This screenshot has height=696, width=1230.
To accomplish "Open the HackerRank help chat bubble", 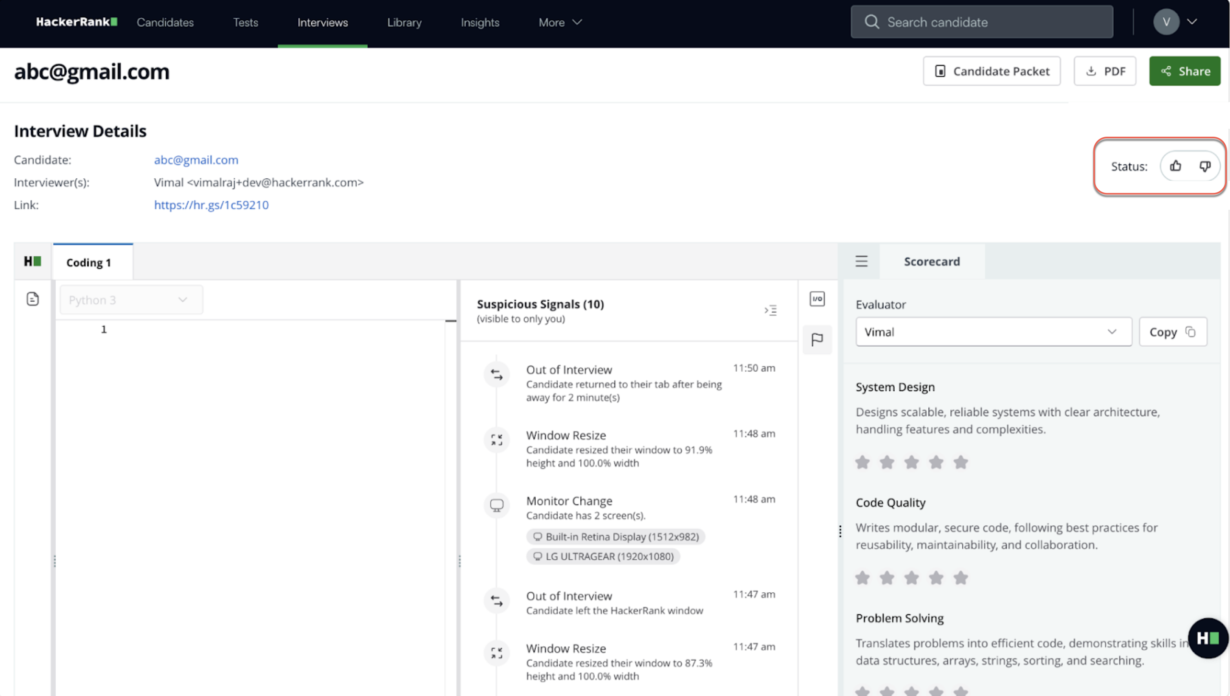I will point(1207,638).
